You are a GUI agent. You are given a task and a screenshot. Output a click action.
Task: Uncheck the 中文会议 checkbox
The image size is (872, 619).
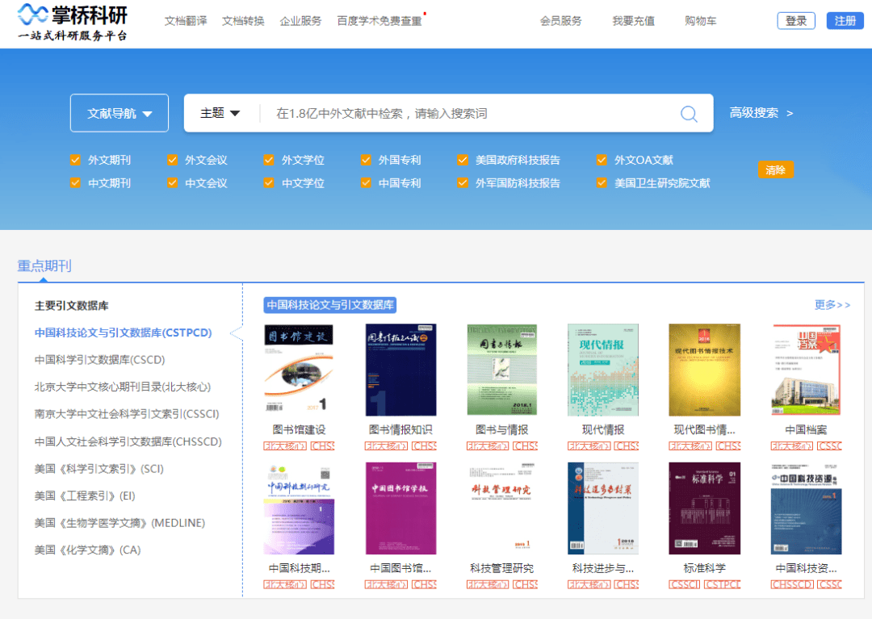click(x=173, y=183)
